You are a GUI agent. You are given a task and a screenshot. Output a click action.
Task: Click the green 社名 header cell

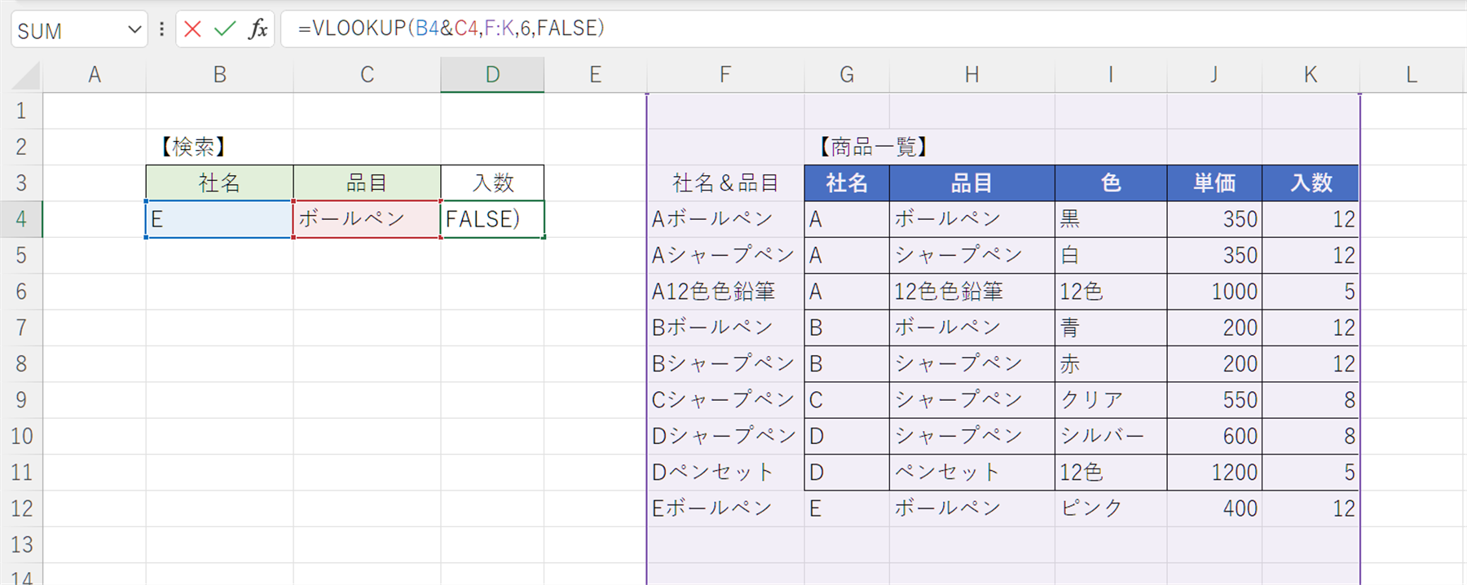[x=219, y=183]
